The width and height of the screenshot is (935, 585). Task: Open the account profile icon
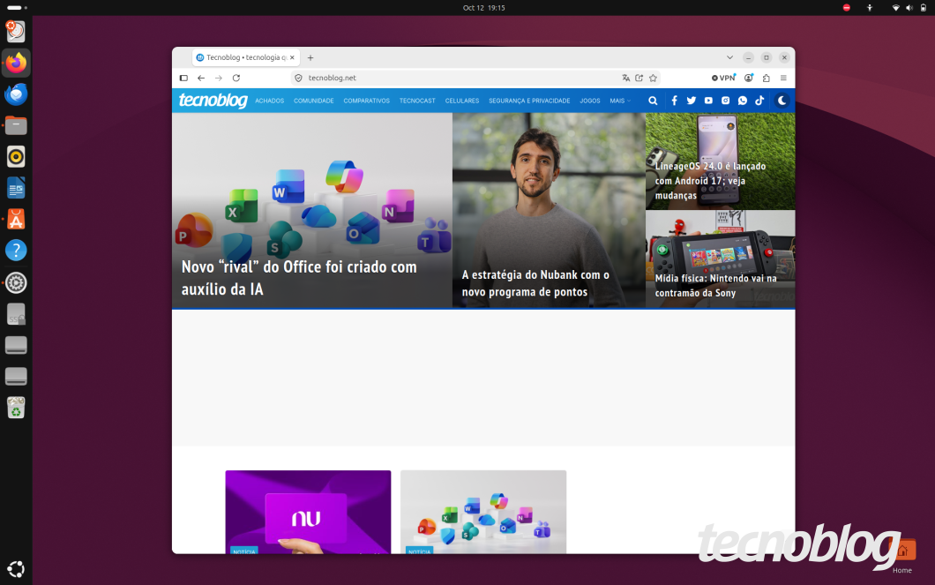[x=749, y=79]
